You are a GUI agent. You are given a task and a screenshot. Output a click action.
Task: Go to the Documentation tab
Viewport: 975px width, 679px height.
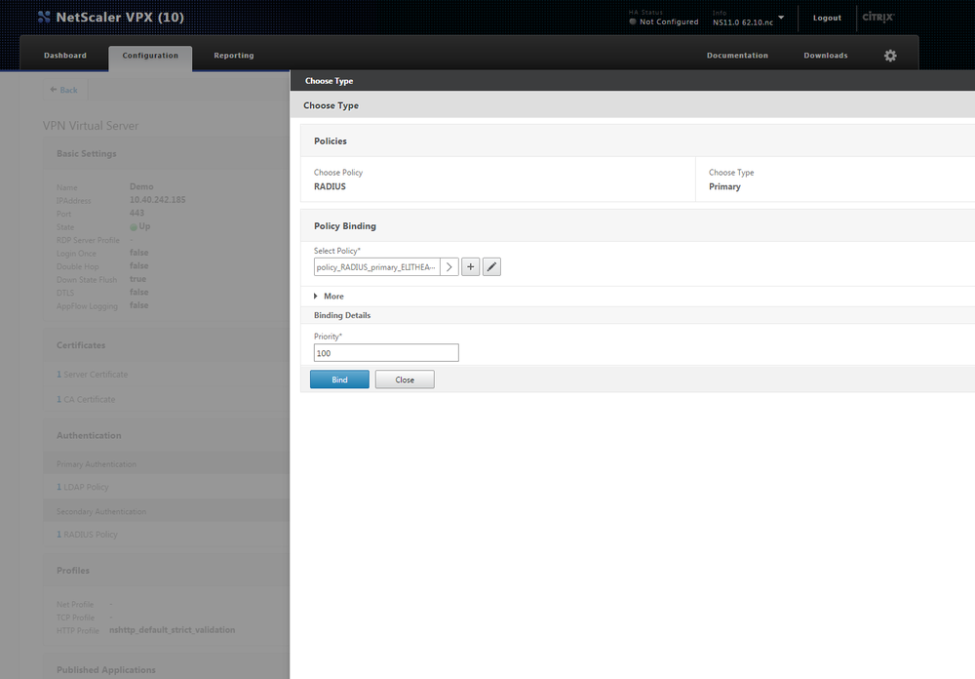point(737,56)
